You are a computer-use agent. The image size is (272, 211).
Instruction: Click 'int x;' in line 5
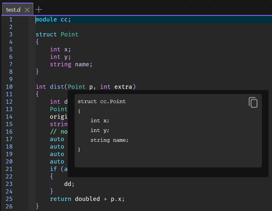coord(60,49)
